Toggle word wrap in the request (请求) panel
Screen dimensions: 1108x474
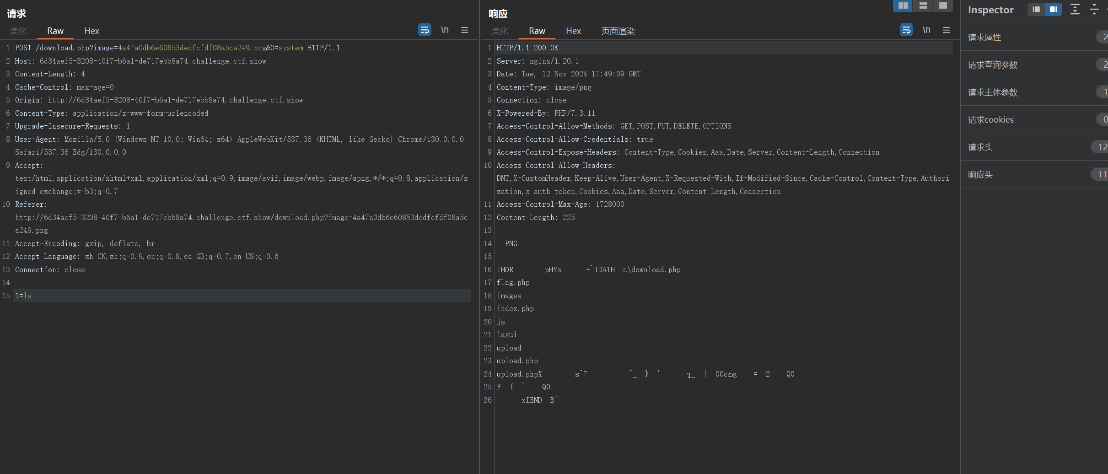coord(425,30)
